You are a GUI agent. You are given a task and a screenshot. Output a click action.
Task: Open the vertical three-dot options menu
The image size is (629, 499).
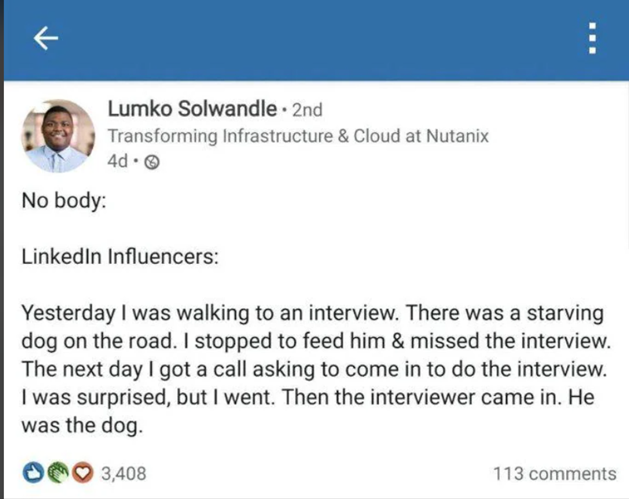[591, 36]
